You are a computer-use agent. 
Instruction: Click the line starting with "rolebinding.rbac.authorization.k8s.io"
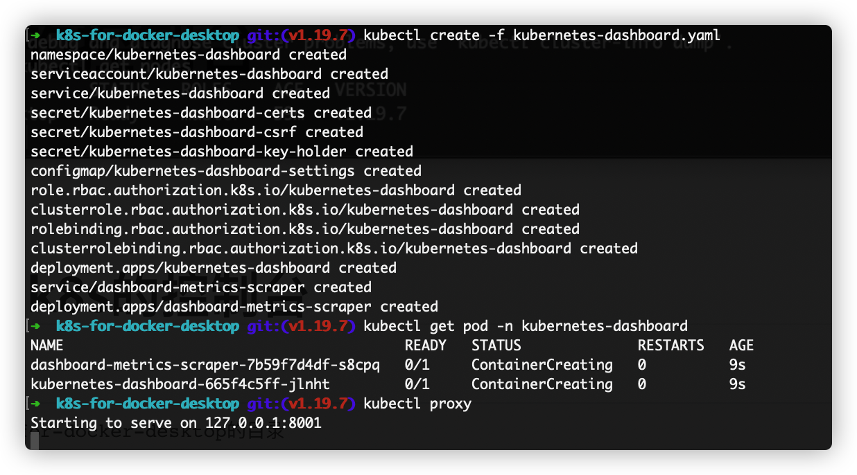304,228
